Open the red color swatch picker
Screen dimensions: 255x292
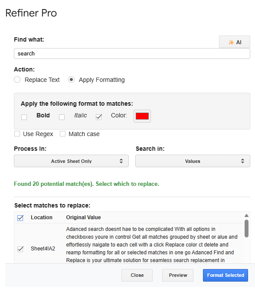point(142,116)
